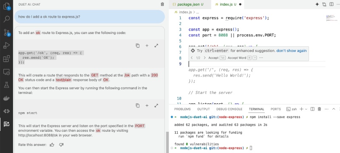Open the Run and Debug view

tap(6, 45)
